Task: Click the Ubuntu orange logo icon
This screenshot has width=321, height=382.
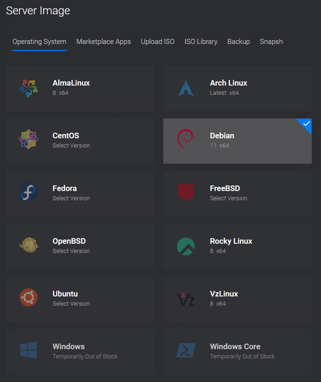Action: click(28, 298)
